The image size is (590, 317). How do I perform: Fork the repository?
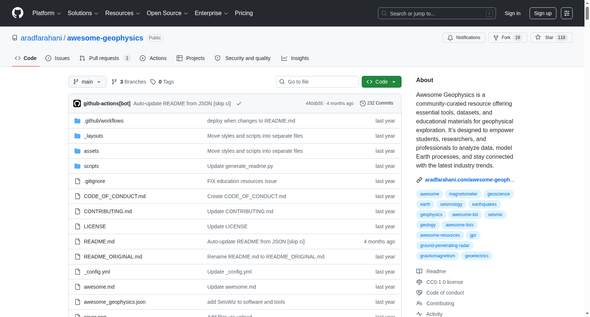[507, 38]
